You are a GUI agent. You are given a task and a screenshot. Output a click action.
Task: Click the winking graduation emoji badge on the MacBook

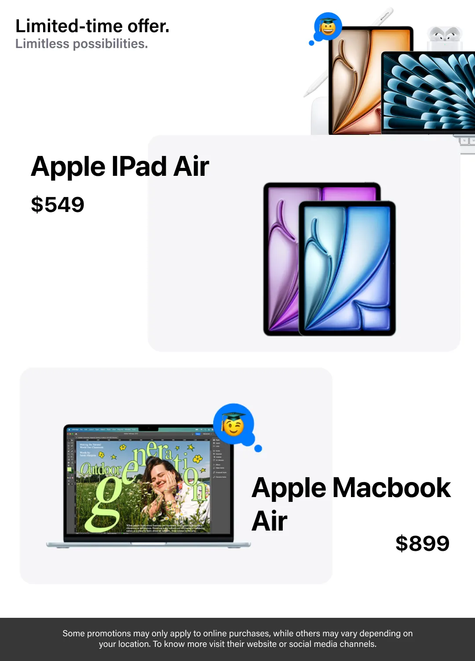click(234, 424)
